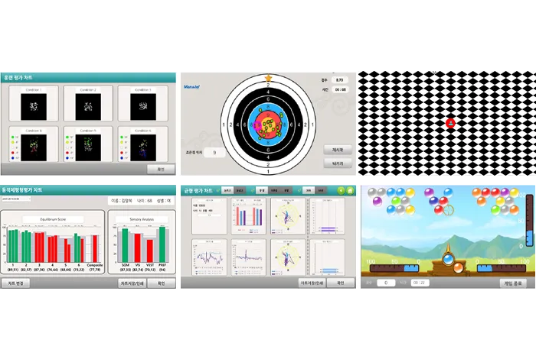Click the bullseye center of the target
This screenshot has height=359, width=536.
pos(268,125)
